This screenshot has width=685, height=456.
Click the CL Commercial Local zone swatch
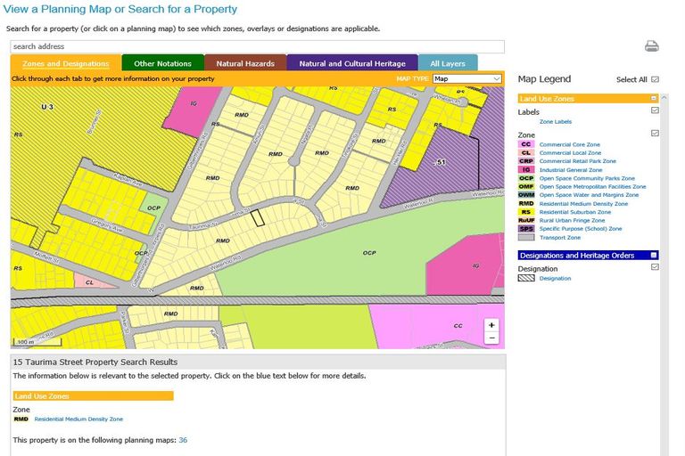(x=526, y=152)
